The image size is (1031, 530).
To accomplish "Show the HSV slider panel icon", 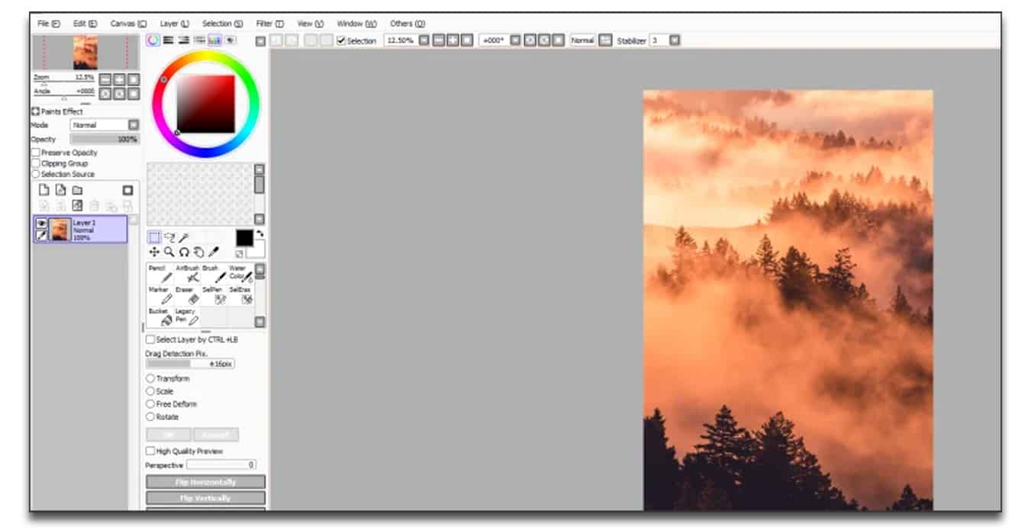I will click(x=184, y=40).
